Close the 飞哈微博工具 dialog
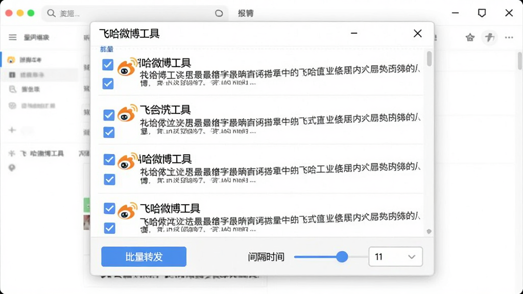This screenshot has height=294, width=523. (418, 33)
